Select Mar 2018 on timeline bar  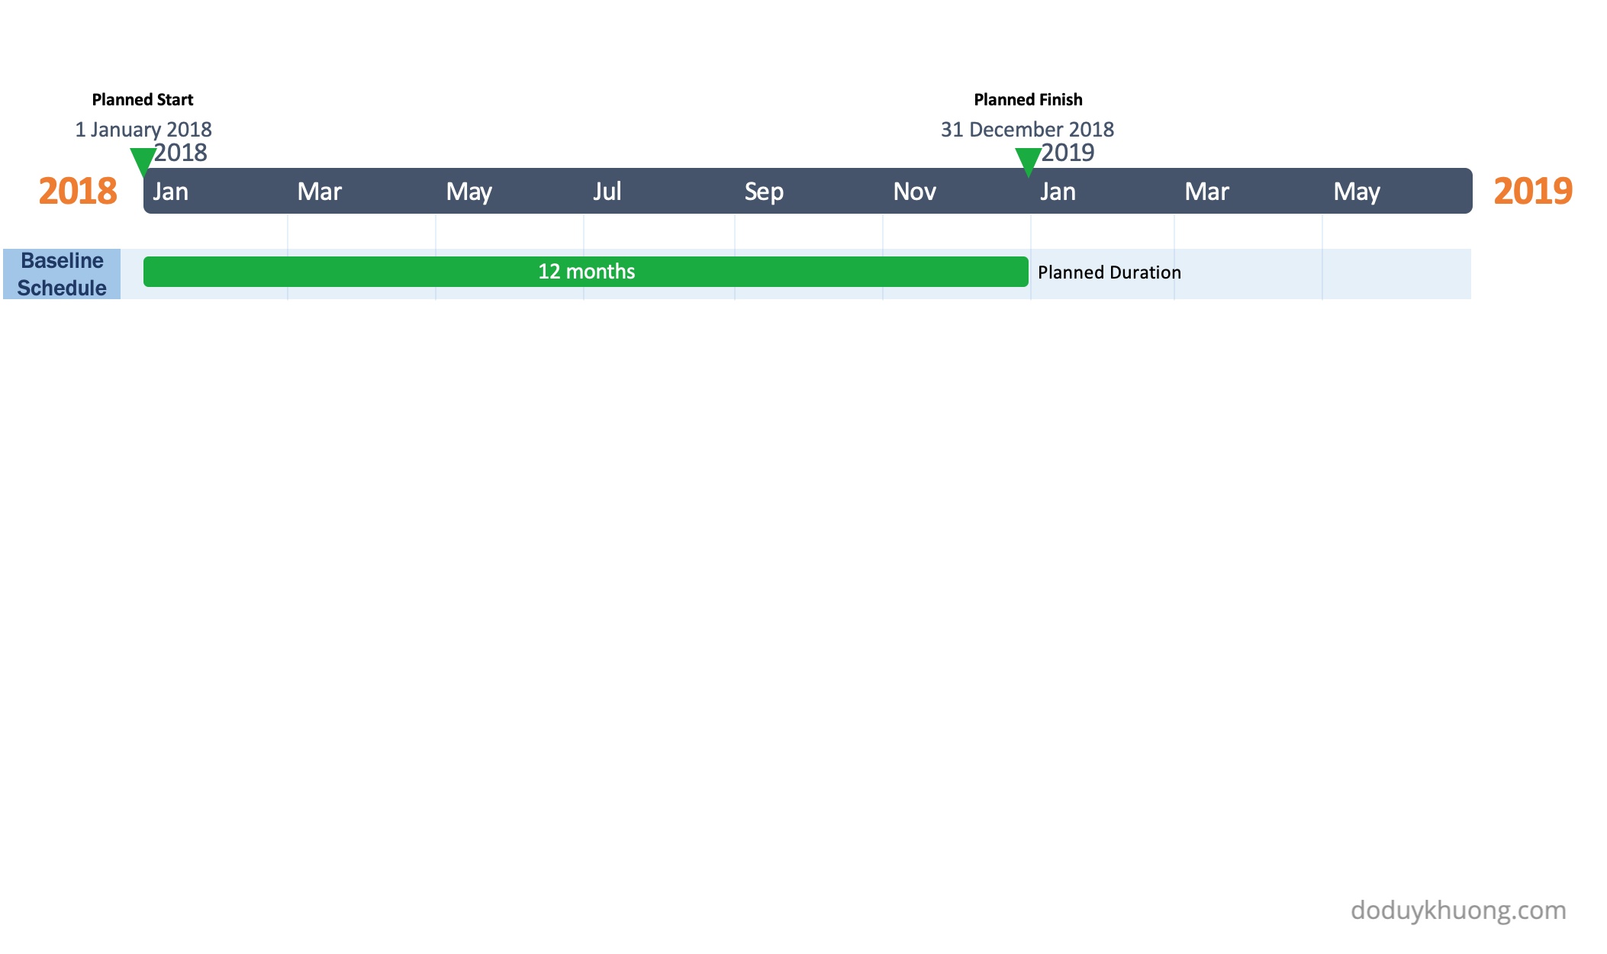pos(319,192)
